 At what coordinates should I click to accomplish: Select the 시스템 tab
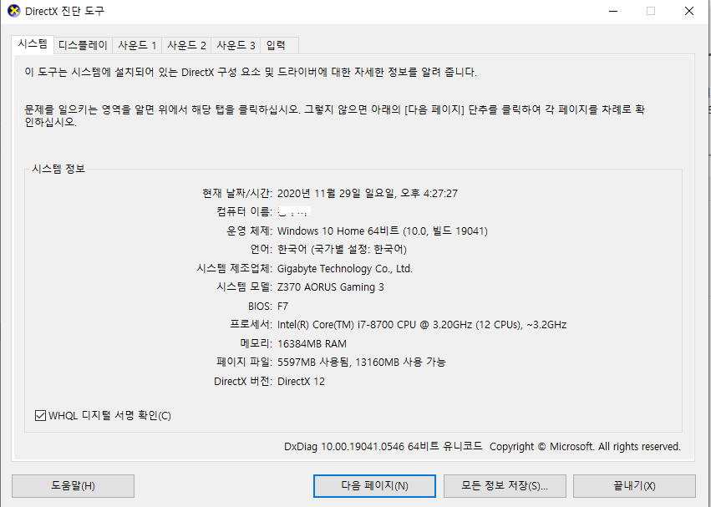point(33,44)
